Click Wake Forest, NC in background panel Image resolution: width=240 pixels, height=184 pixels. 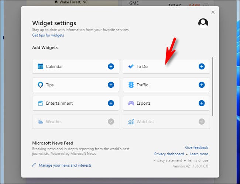pyautogui.click(x=73, y=2)
